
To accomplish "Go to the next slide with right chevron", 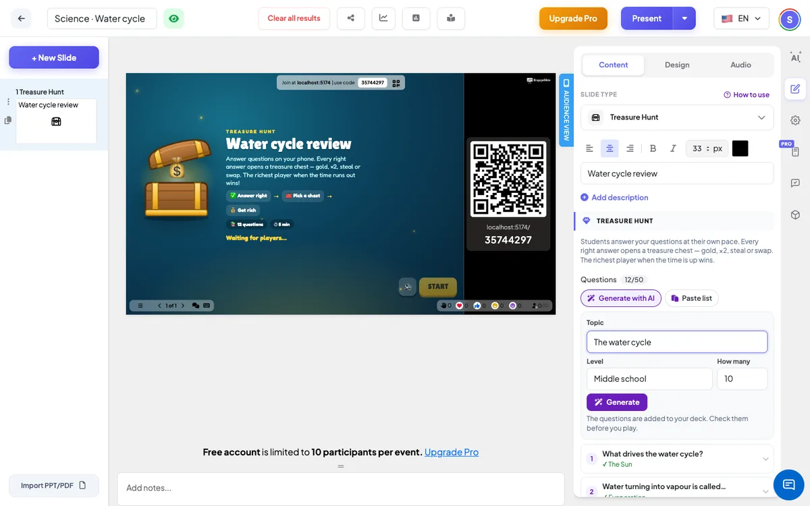I will pos(183,306).
